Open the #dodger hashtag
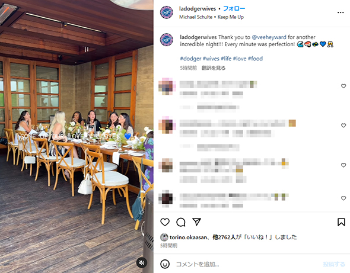Viewport: 350px width, 273px height. [190, 59]
